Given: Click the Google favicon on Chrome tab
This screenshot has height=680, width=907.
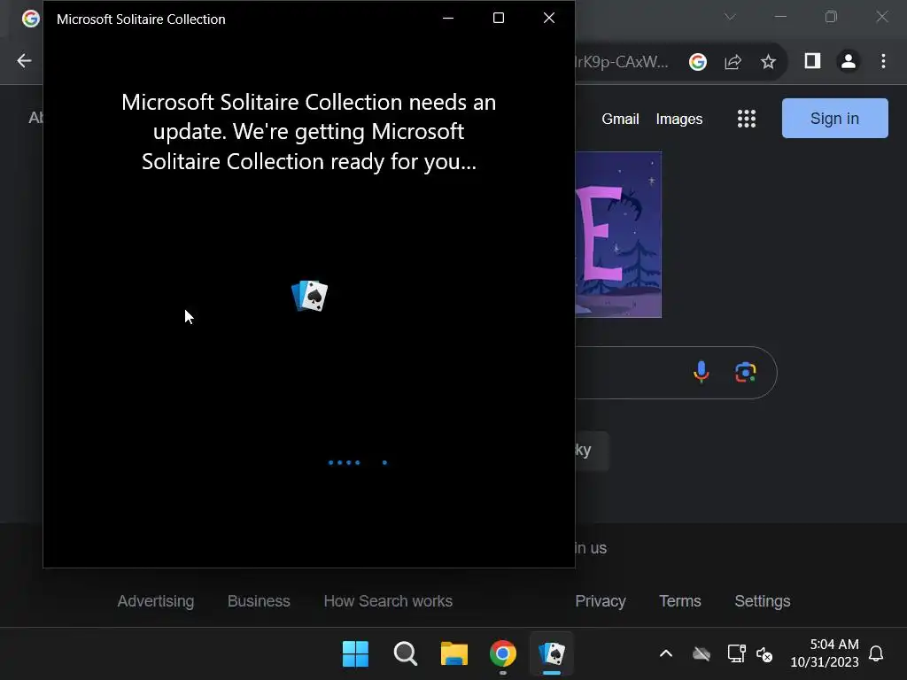Looking at the screenshot, I should [x=31, y=19].
